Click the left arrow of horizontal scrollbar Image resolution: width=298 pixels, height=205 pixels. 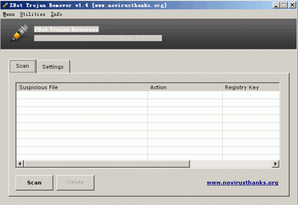point(20,164)
